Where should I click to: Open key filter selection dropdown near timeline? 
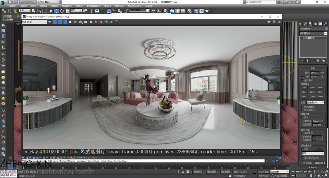(280, 172)
